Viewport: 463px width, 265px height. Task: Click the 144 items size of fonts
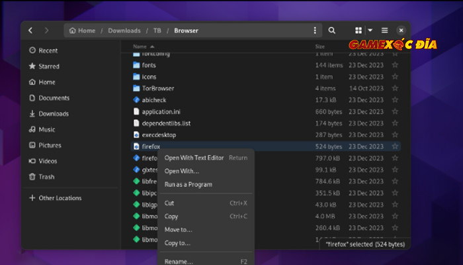click(x=329, y=65)
